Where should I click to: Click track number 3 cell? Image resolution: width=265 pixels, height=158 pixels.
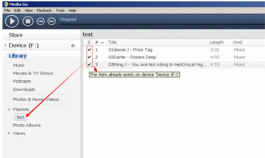[x=96, y=64]
